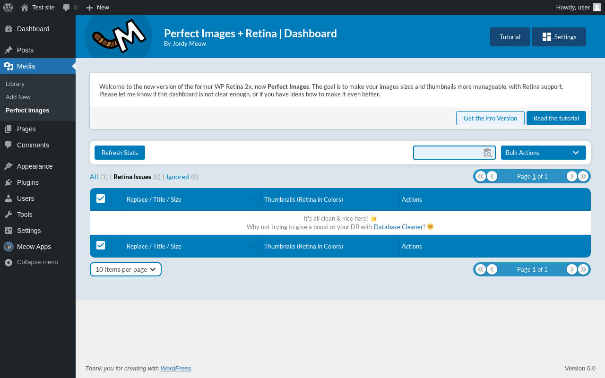The image size is (605, 378).
Task: Click the Appearance brush icon
Action: click(x=9, y=166)
